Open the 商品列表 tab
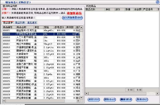 (x=20, y=23)
